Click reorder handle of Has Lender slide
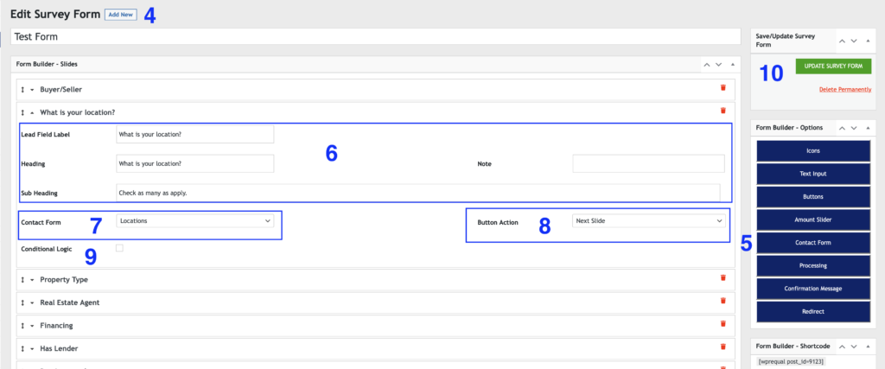Image resolution: width=885 pixels, height=369 pixels. pyautogui.click(x=23, y=349)
